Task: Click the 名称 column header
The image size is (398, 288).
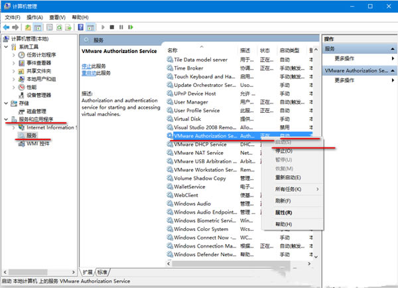Action: click(x=174, y=50)
